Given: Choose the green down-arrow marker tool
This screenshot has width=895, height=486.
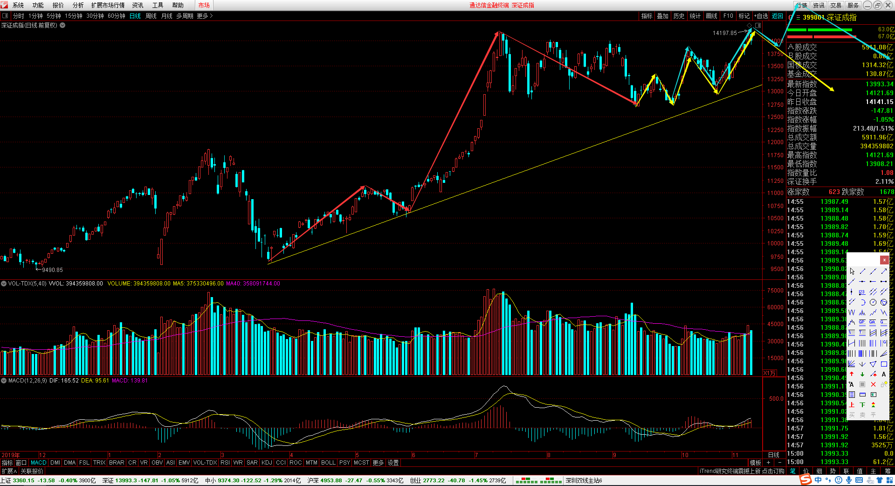Looking at the screenshot, I should click(x=862, y=374).
